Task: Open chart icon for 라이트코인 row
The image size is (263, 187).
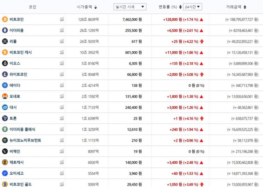Action: point(62,74)
